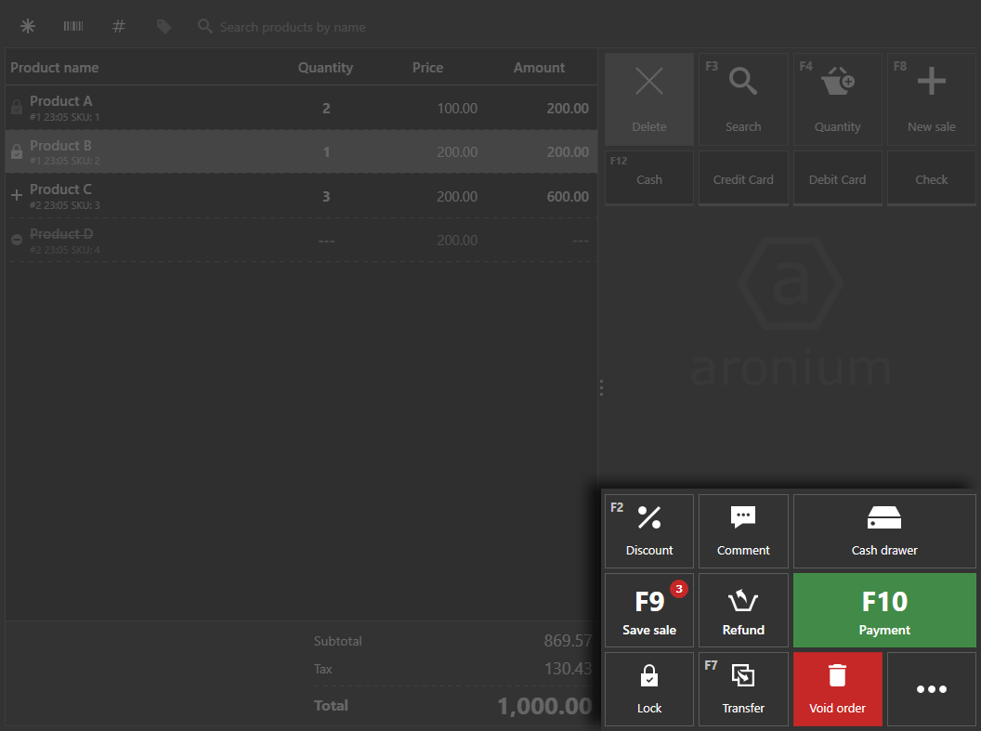The image size is (981, 731).
Task: Open more options via the ellipsis button
Action: click(931, 687)
